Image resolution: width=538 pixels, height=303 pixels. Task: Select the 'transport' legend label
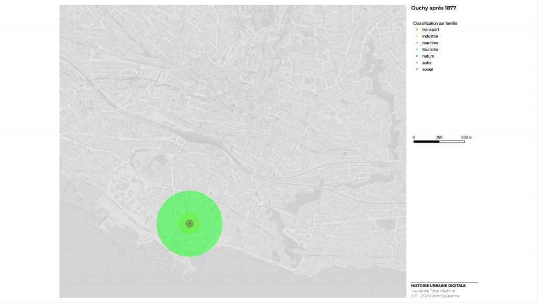(430, 30)
